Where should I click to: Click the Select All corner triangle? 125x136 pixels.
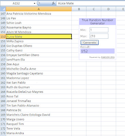tap(3, 9)
